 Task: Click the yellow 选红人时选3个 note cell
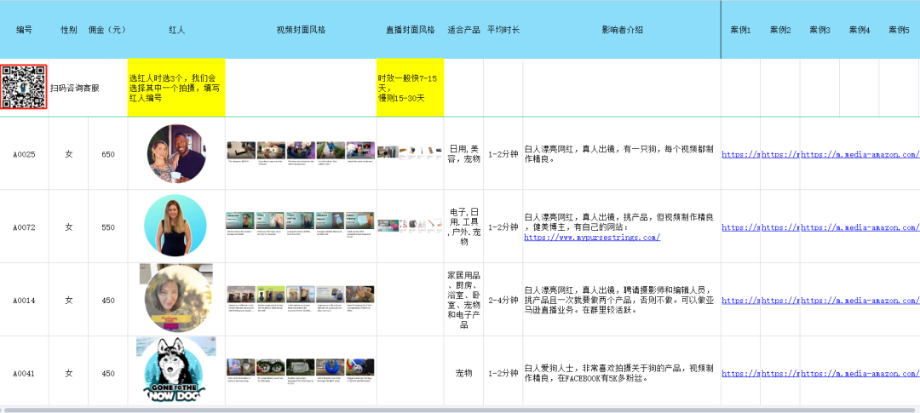click(x=176, y=88)
